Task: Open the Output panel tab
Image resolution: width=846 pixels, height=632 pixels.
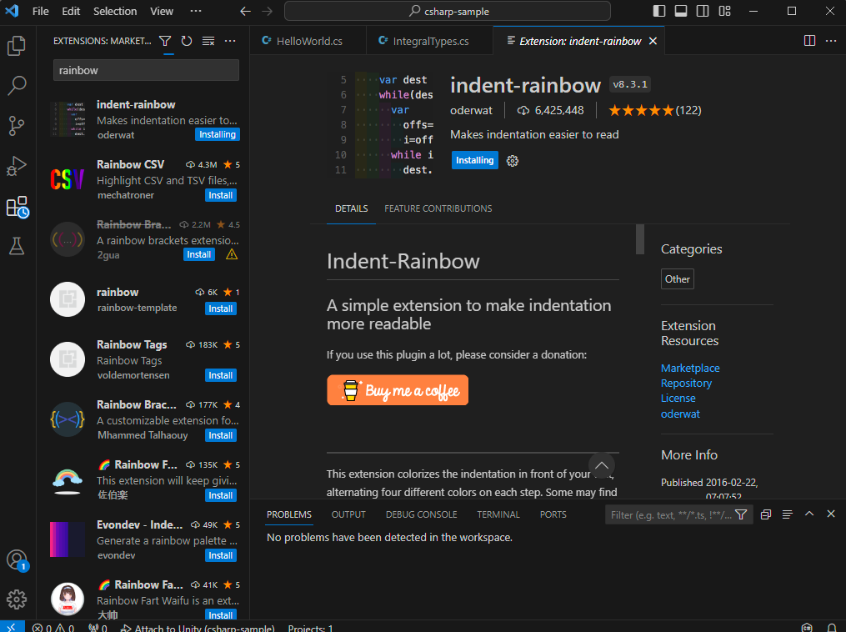Action: click(348, 515)
